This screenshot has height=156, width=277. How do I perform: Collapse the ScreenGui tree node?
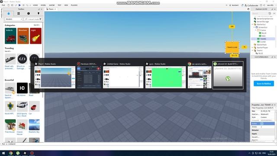(254, 27)
